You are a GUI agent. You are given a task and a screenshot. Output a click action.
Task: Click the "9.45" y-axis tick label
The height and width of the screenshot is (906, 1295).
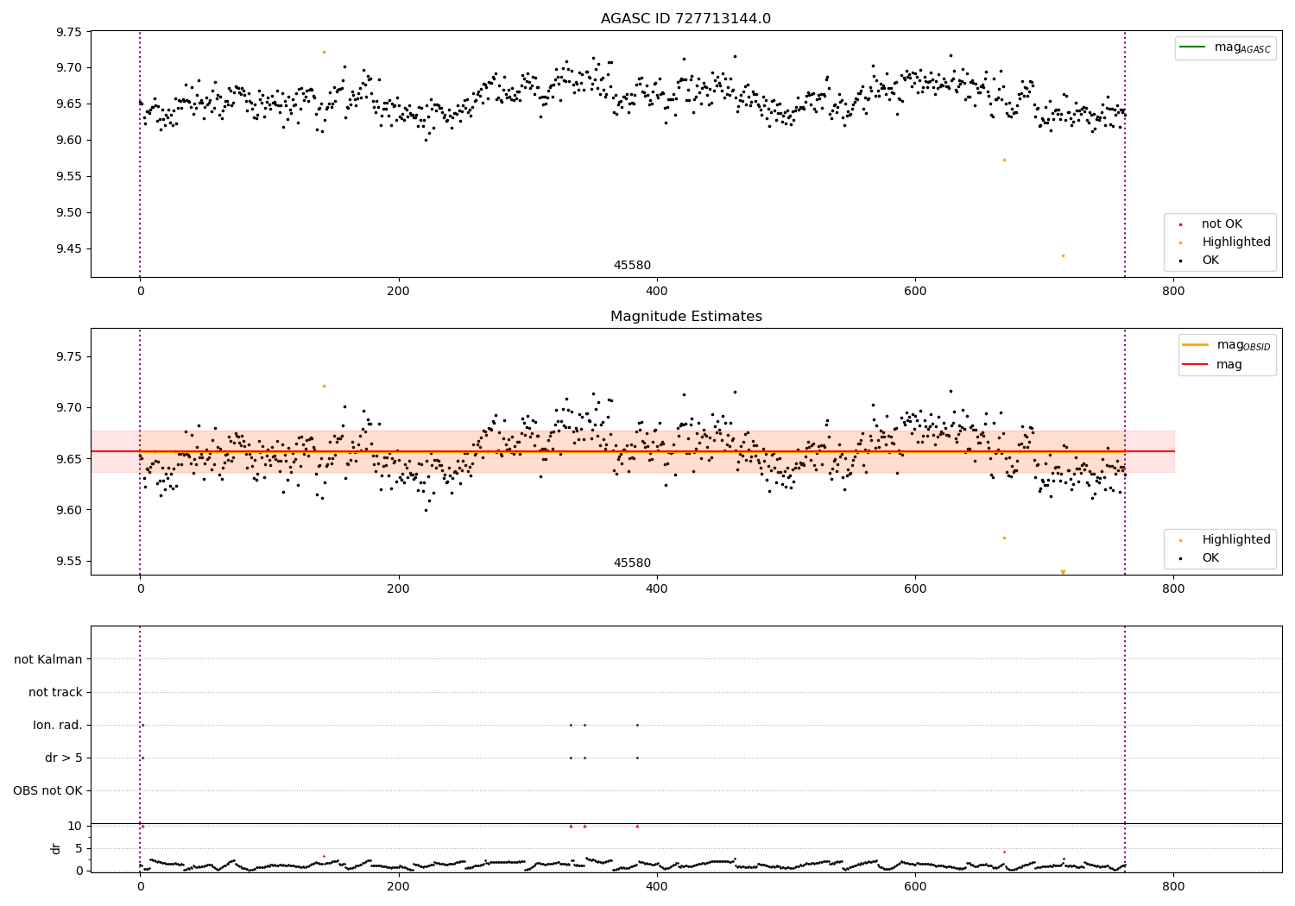click(68, 249)
